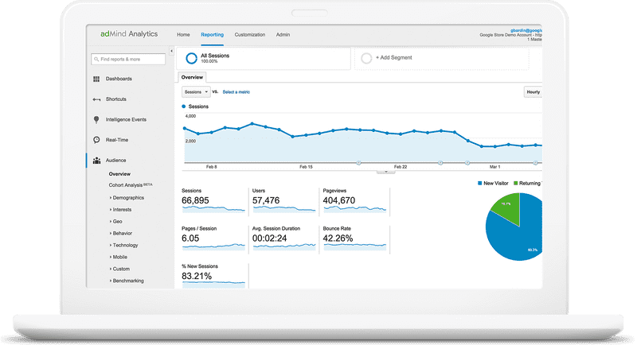This screenshot has width=637, height=345.
Task: Open the Dashboards icon in sidebar
Action: (x=96, y=79)
